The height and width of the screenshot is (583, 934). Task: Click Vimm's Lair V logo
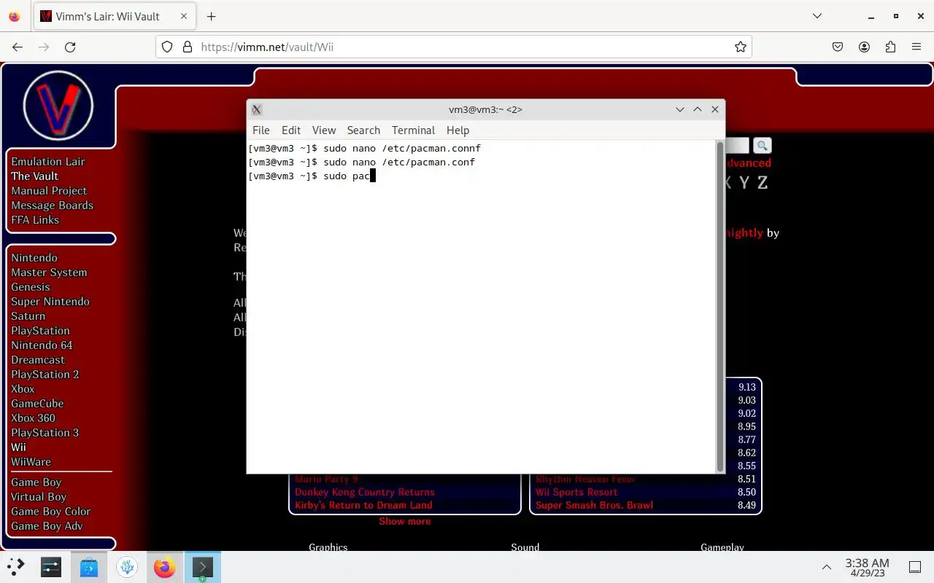[58, 106]
